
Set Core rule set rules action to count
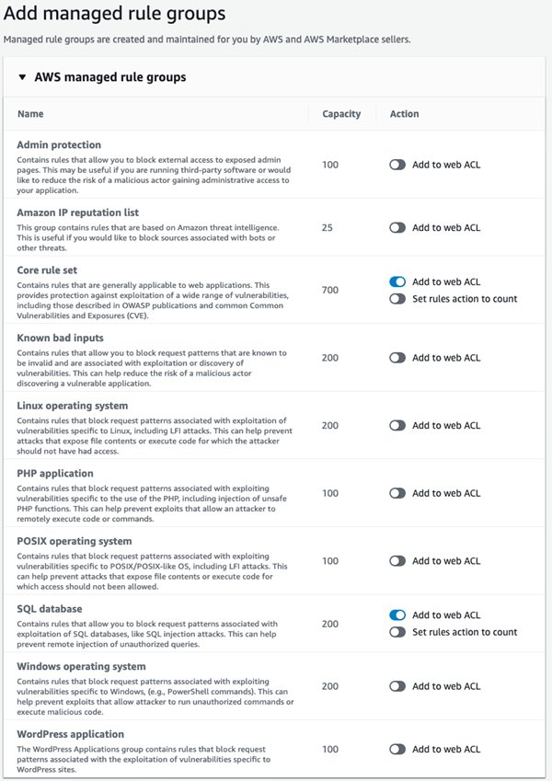(397, 299)
